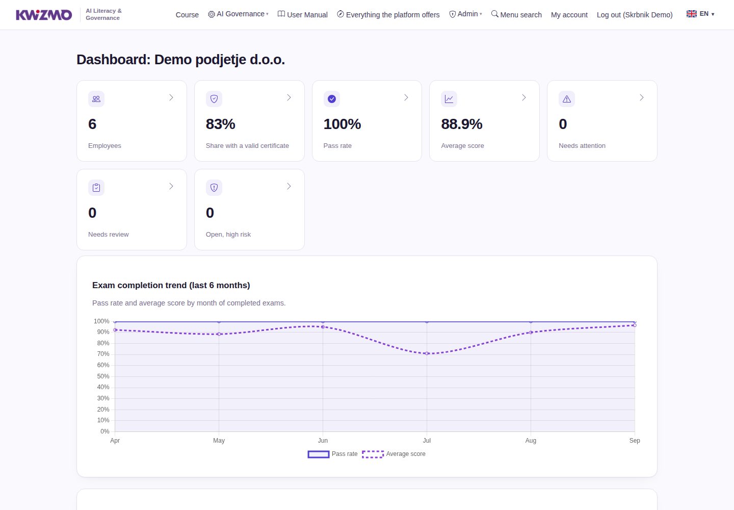The image size is (734, 510).
Task: Click the Needs review clipboard icon
Action: click(x=96, y=188)
